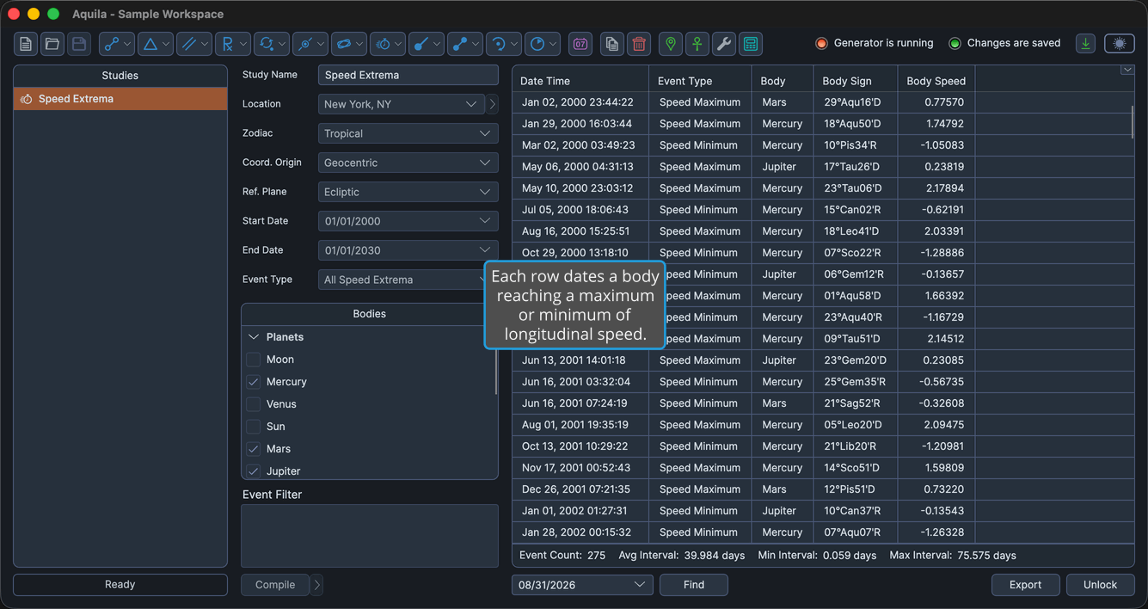The image size is (1148, 609).
Task: Open the Coord. Origin Geocentric dropdown
Action: [408, 163]
